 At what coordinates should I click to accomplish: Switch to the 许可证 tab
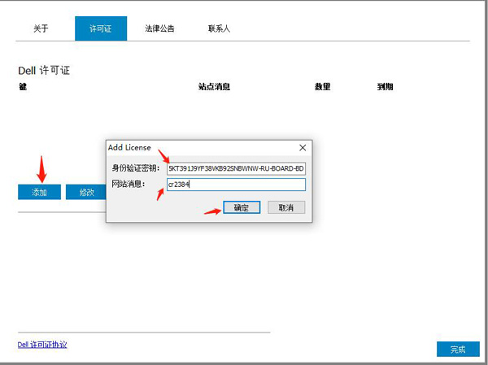[99, 28]
